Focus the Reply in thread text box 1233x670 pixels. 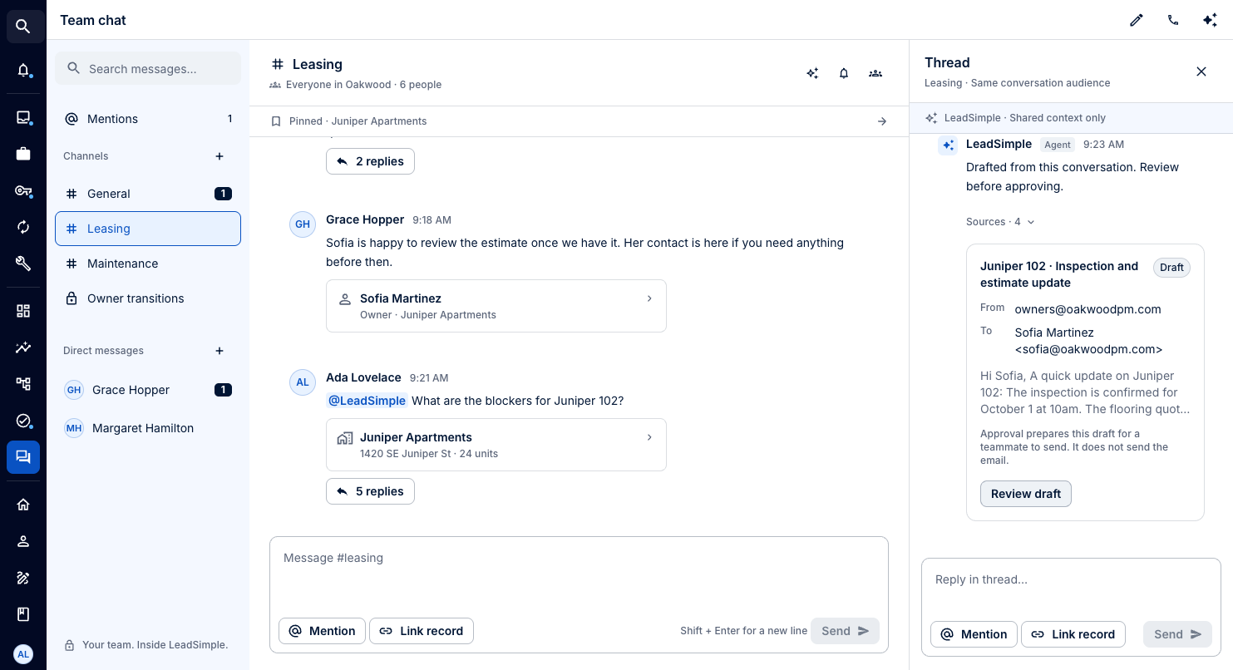pos(1071,589)
